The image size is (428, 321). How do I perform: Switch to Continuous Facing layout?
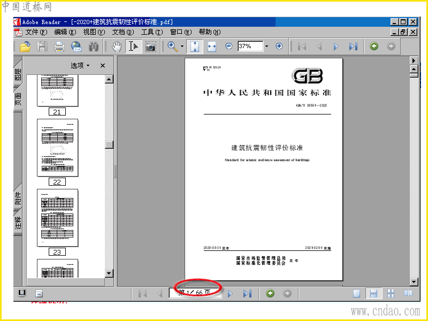391,293
